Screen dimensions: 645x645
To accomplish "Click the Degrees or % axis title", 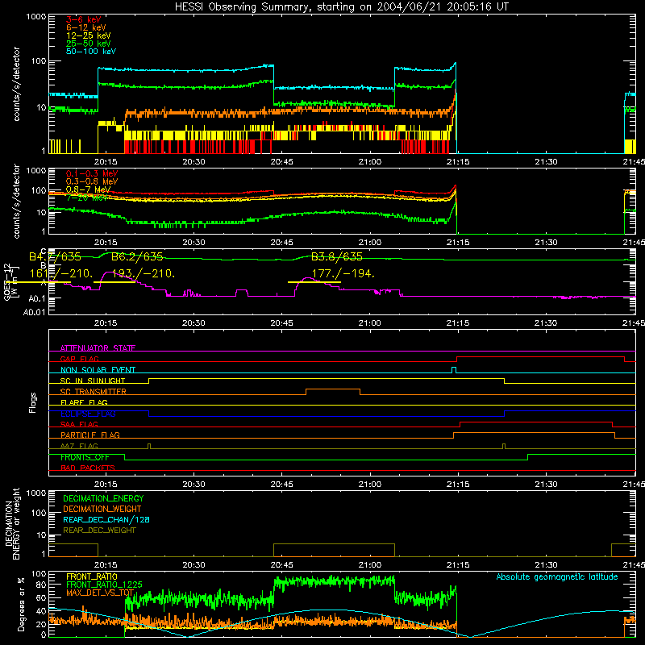I will [21, 604].
